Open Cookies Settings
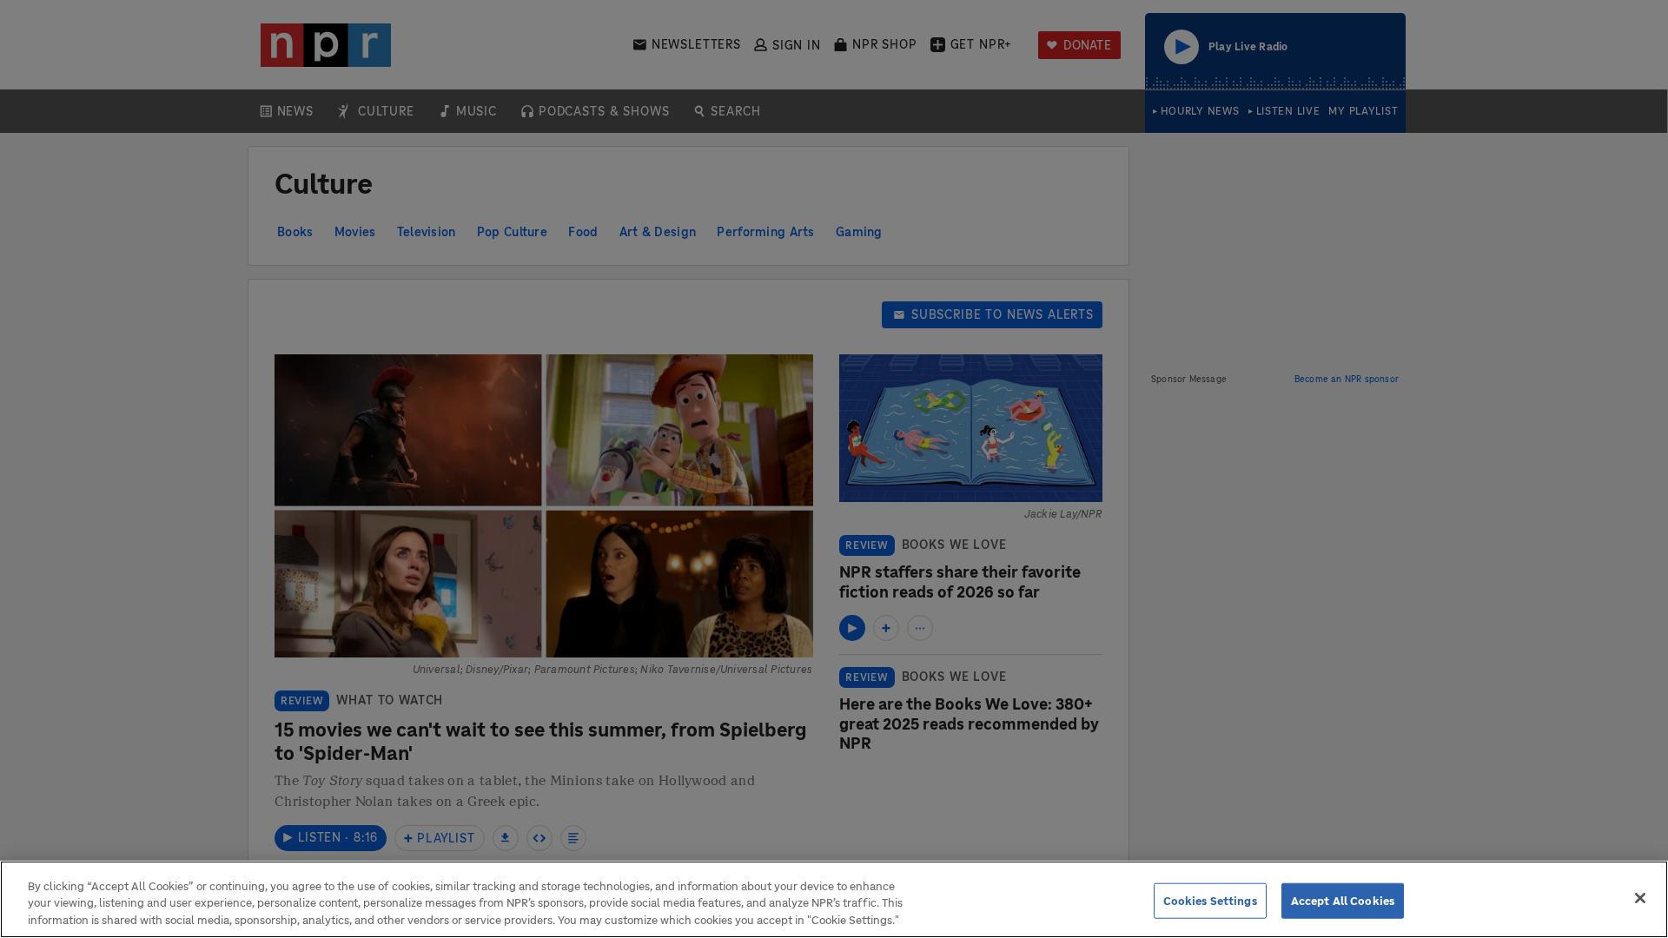The width and height of the screenshot is (1668, 938). 1210,901
